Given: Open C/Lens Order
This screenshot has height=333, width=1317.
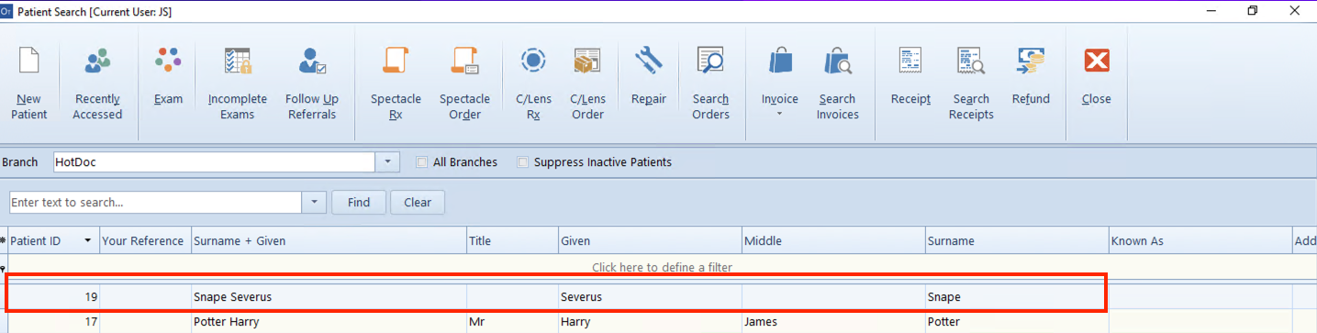Looking at the screenshot, I should coord(587,83).
